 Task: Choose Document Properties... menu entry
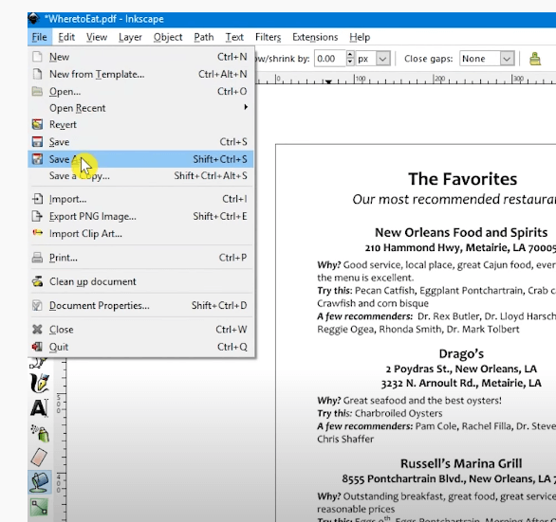tap(140, 305)
